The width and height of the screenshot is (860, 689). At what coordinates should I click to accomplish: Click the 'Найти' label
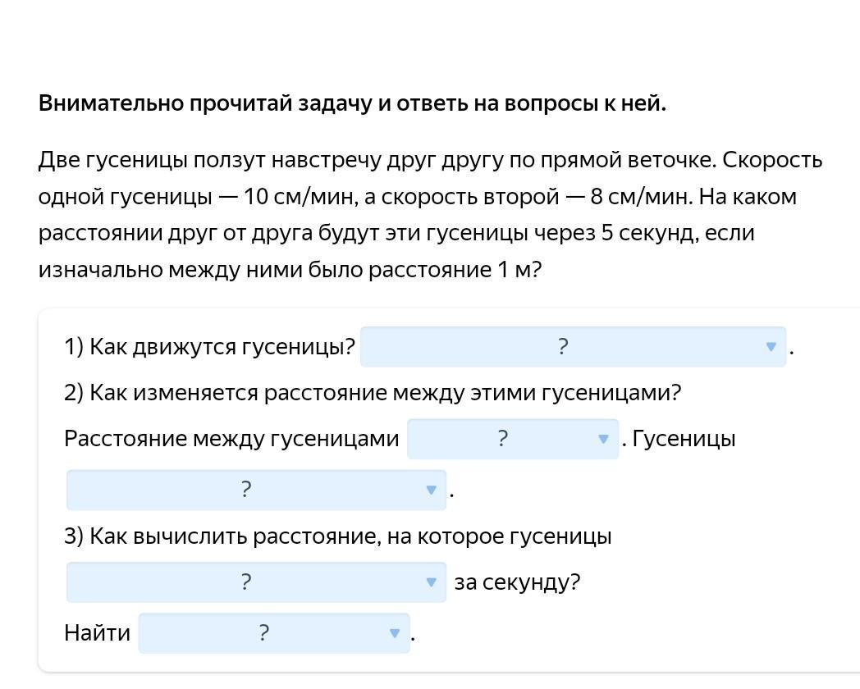point(97,633)
